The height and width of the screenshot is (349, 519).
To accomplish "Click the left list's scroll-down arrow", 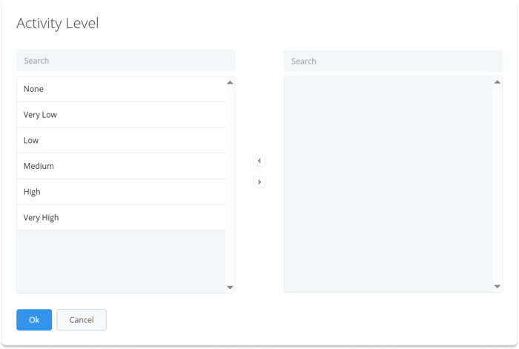I will 230,287.
